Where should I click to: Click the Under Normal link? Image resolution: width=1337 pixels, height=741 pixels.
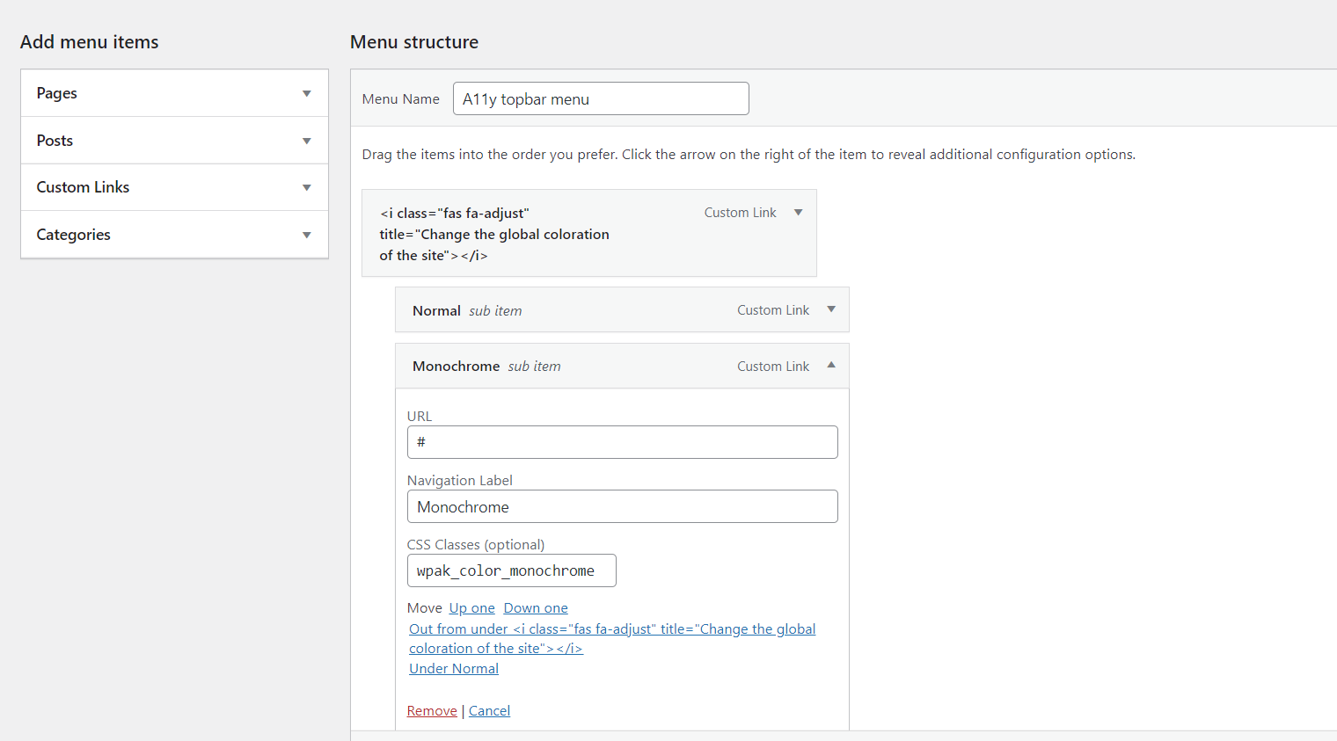point(454,669)
